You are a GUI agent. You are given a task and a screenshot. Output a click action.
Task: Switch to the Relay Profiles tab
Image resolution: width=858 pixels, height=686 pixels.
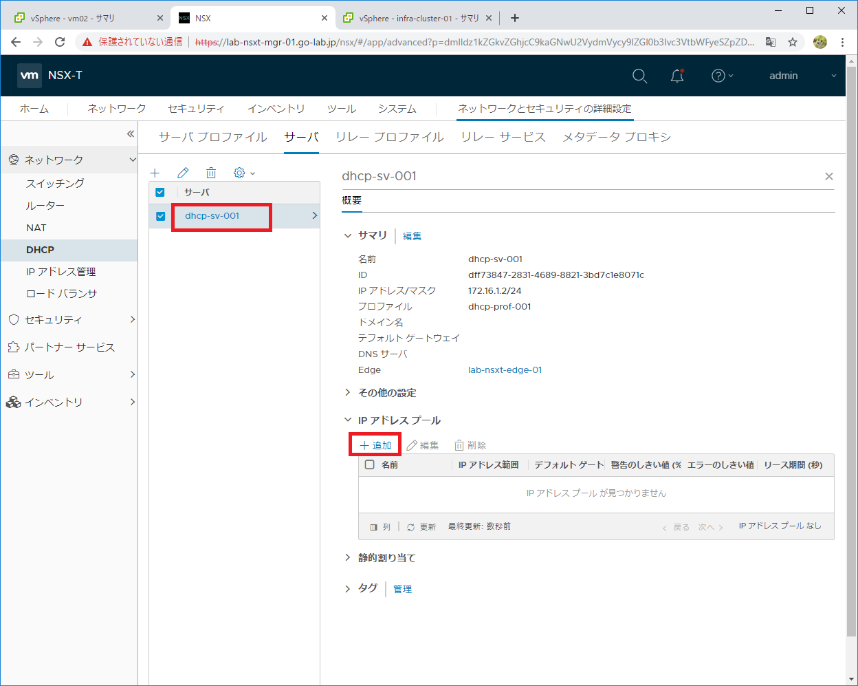point(389,137)
